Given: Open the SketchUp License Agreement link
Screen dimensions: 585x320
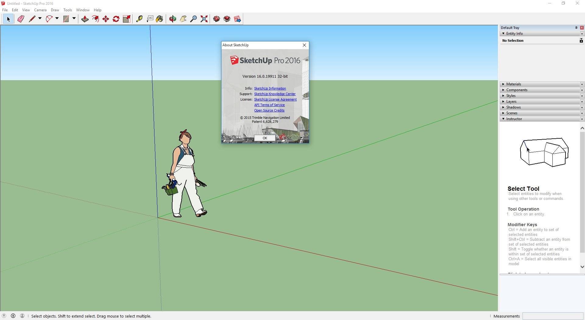Looking at the screenshot, I should pos(275,99).
